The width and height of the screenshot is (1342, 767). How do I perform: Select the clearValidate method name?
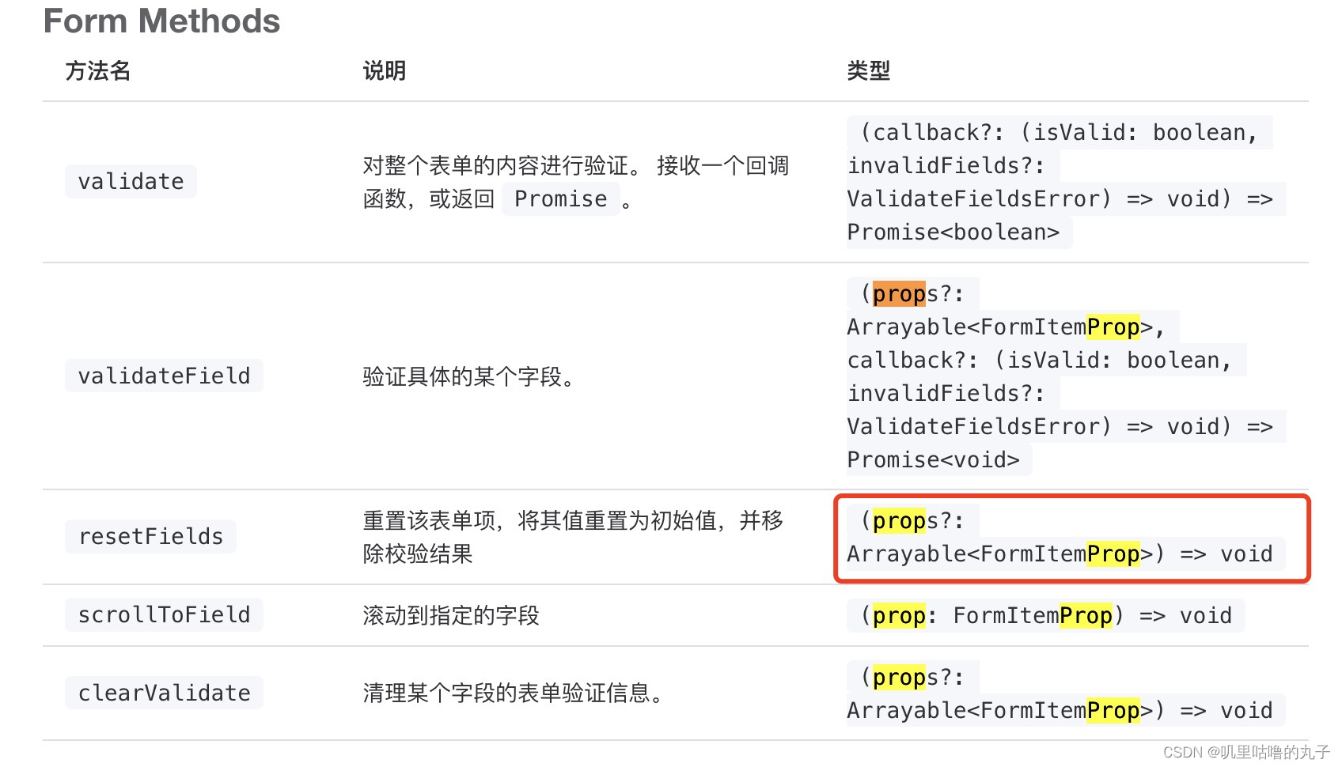[164, 693]
